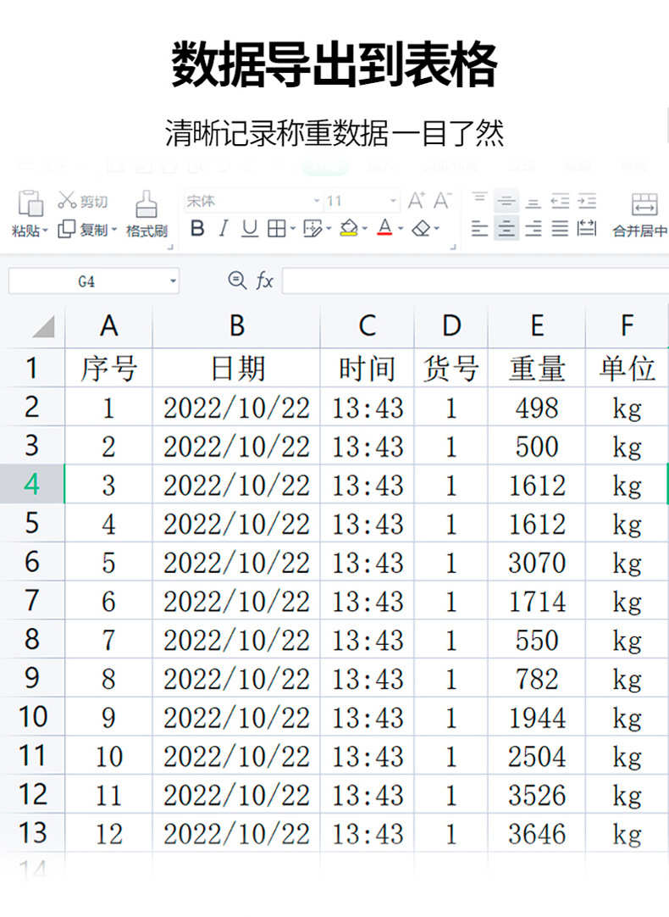Open the 粘贴 paste dropdown arrow

click(45, 230)
